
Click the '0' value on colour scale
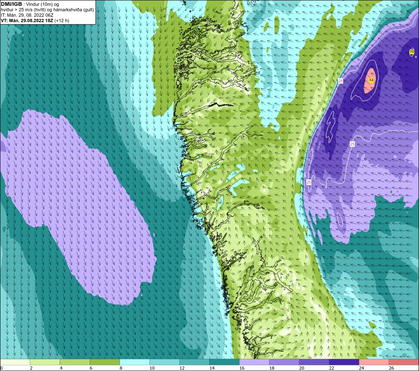(x=1, y=368)
